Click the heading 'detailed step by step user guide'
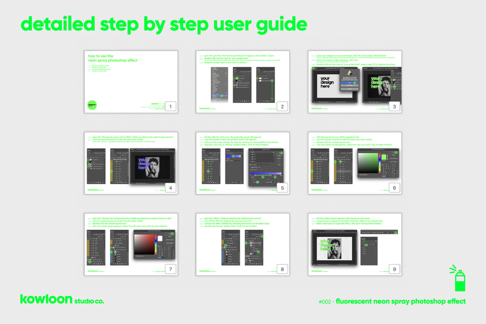Screen dimensions: 486x324 164,25
